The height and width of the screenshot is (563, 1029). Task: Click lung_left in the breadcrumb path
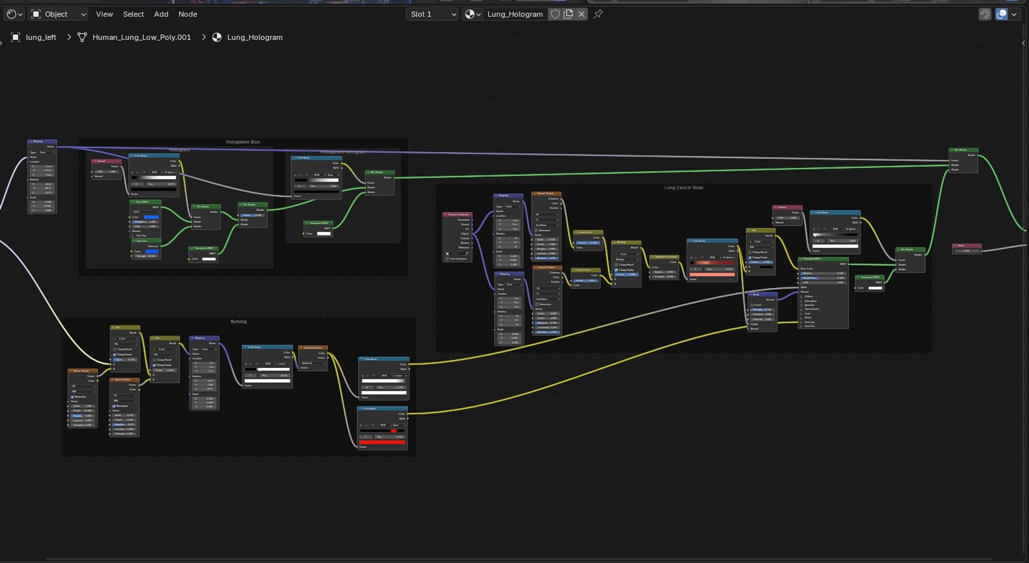coord(41,37)
